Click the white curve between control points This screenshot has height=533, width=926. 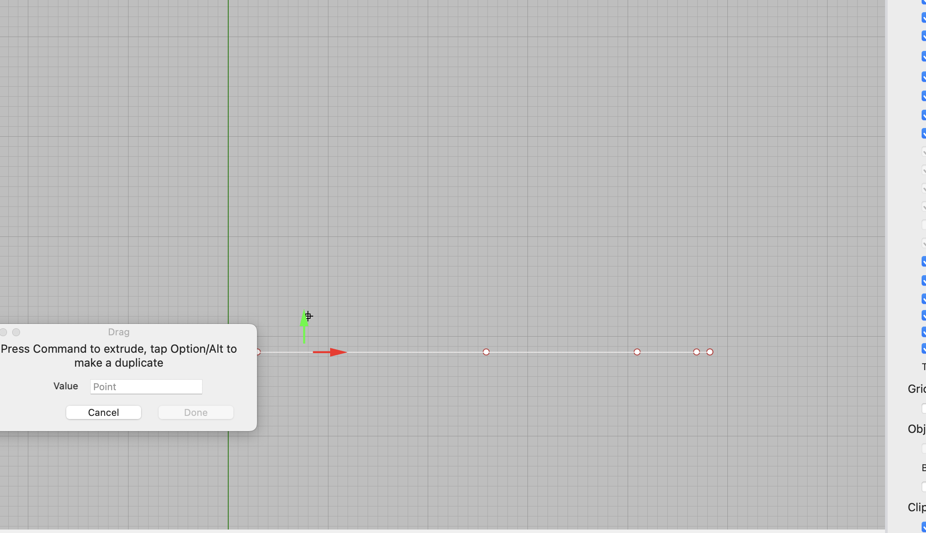pyautogui.click(x=562, y=352)
